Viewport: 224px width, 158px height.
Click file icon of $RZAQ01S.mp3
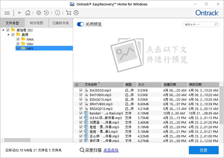tap(86, 109)
